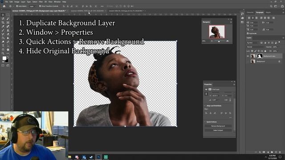Click Lock position icon in Layers lock row
The height and width of the screenshot is (160, 285).
[x=259, y=51]
